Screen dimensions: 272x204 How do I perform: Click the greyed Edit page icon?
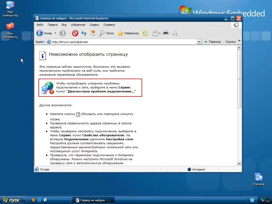tap(174, 33)
